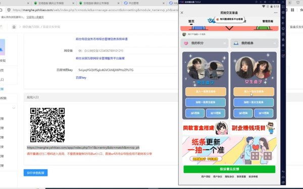Open the 百度key link

coord(81,78)
